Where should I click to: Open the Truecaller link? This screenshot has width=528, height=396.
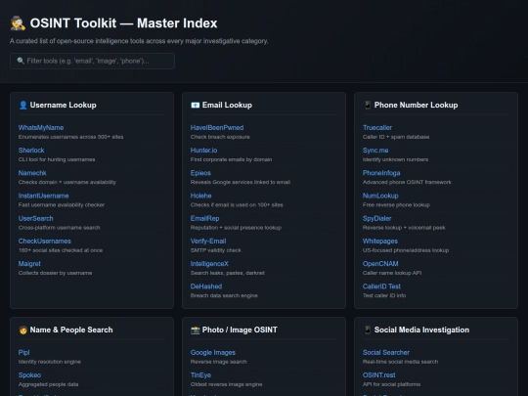[x=377, y=128]
